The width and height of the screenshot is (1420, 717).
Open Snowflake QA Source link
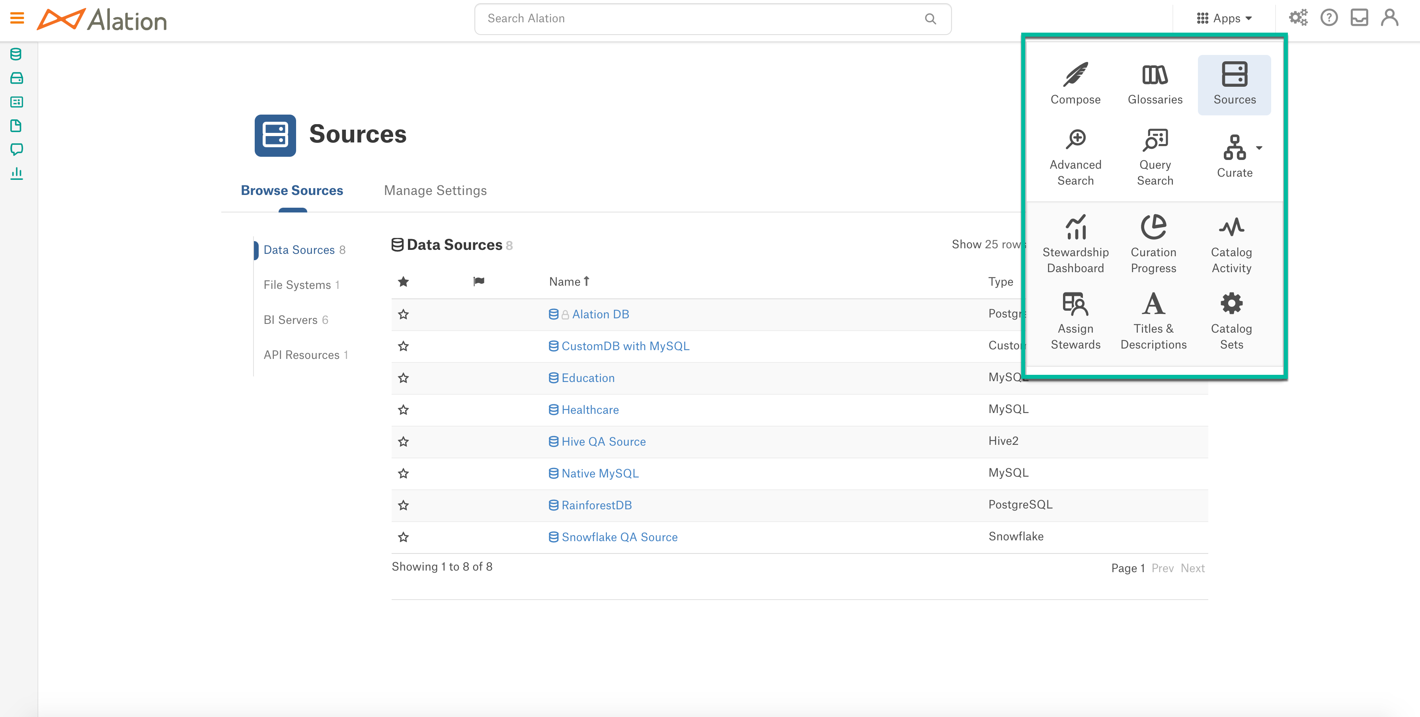pyautogui.click(x=620, y=537)
